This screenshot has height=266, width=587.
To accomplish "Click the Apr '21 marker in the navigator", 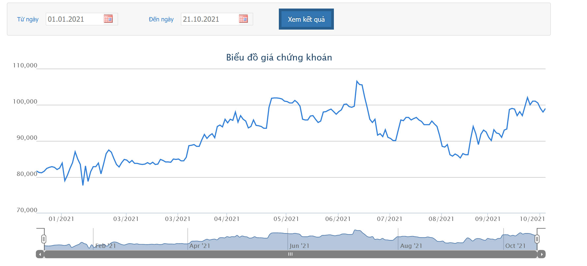I will (x=200, y=246).
